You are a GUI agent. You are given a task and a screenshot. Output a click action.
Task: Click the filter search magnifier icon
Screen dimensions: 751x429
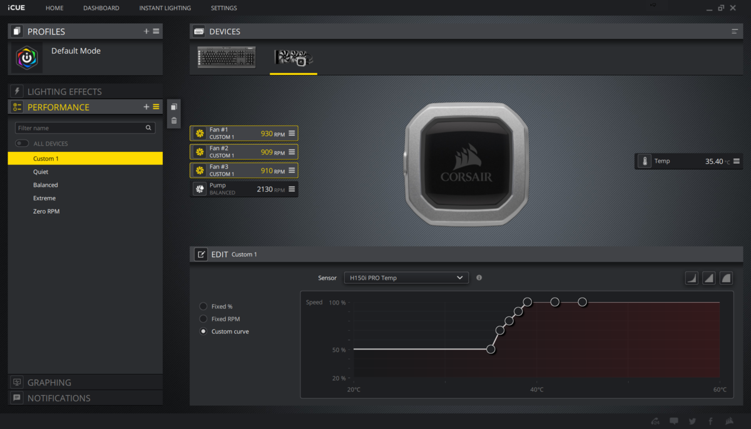click(x=148, y=128)
